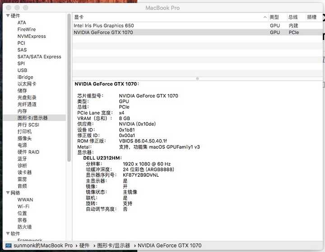Open 诊断 diagnostics entry
Image resolution: width=325 pixels, height=252 pixels.
point(22,165)
